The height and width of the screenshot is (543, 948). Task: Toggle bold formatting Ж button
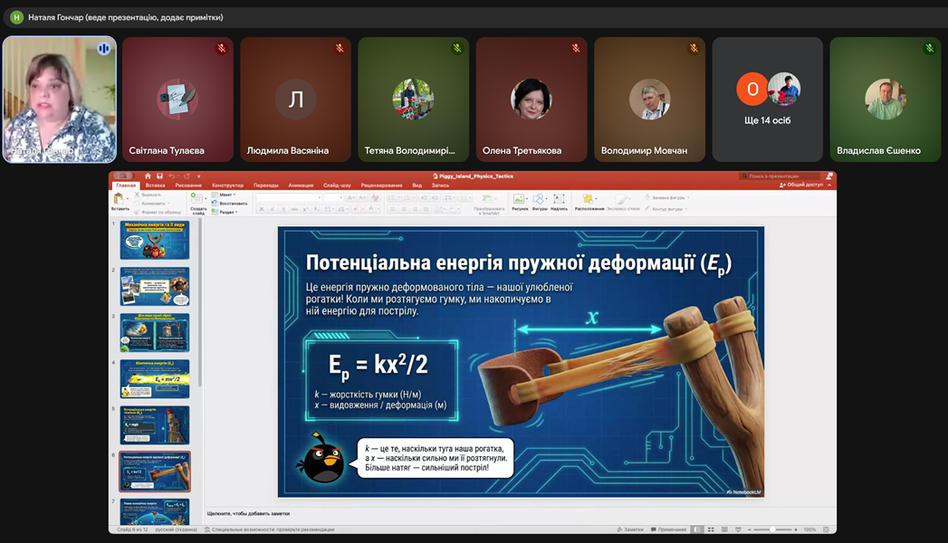pos(261,209)
